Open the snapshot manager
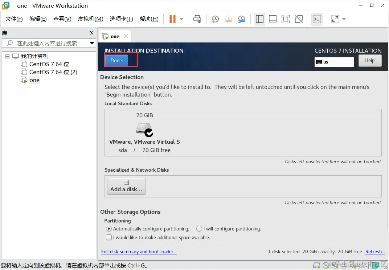 coord(241,19)
